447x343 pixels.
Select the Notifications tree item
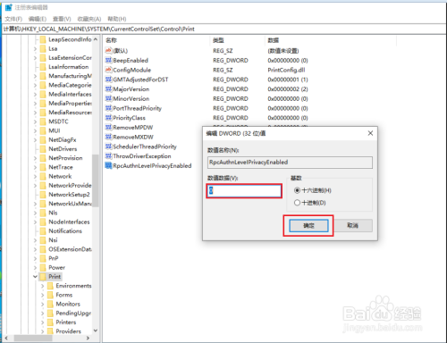pos(65,231)
